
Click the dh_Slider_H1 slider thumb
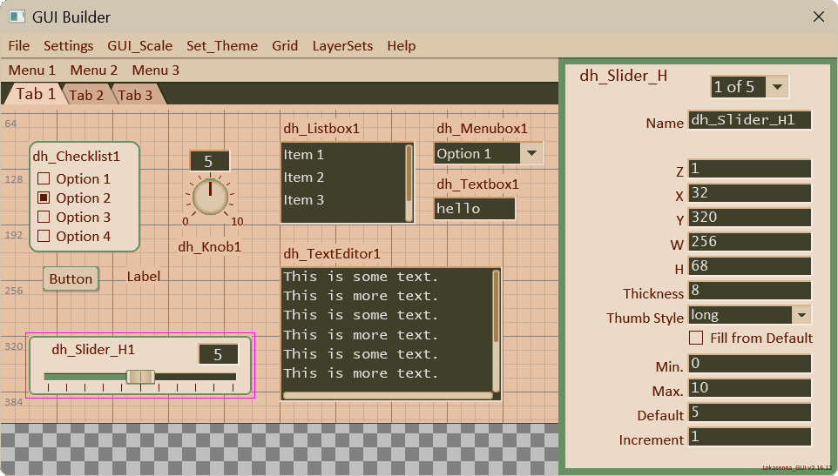pyautogui.click(x=140, y=377)
